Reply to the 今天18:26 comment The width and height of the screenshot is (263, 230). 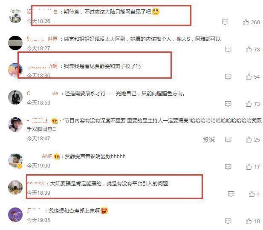pyautogui.click(x=225, y=22)
